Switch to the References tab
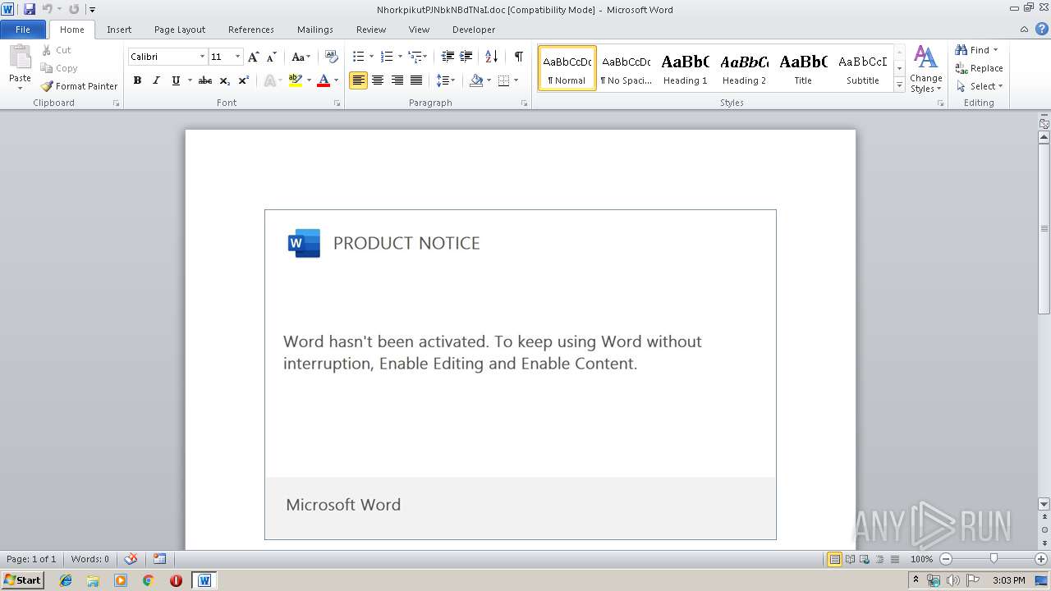1051x591 pixels. [251, 30]
